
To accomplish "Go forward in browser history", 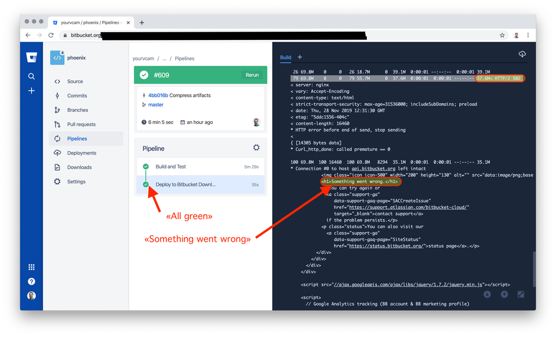I will 40,35.
